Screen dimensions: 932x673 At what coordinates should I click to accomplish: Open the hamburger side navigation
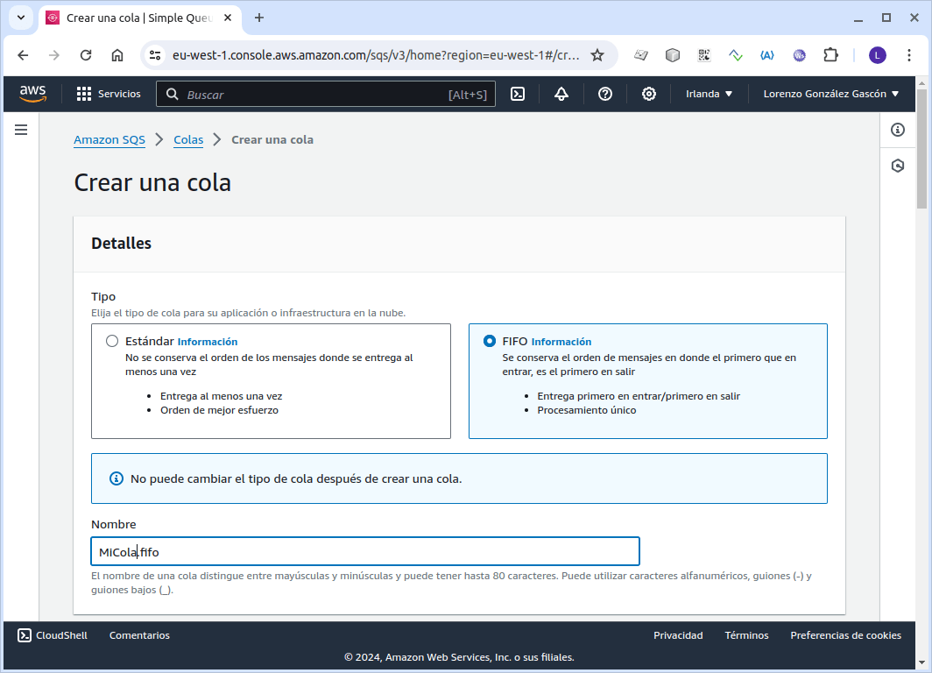(21, 130)
